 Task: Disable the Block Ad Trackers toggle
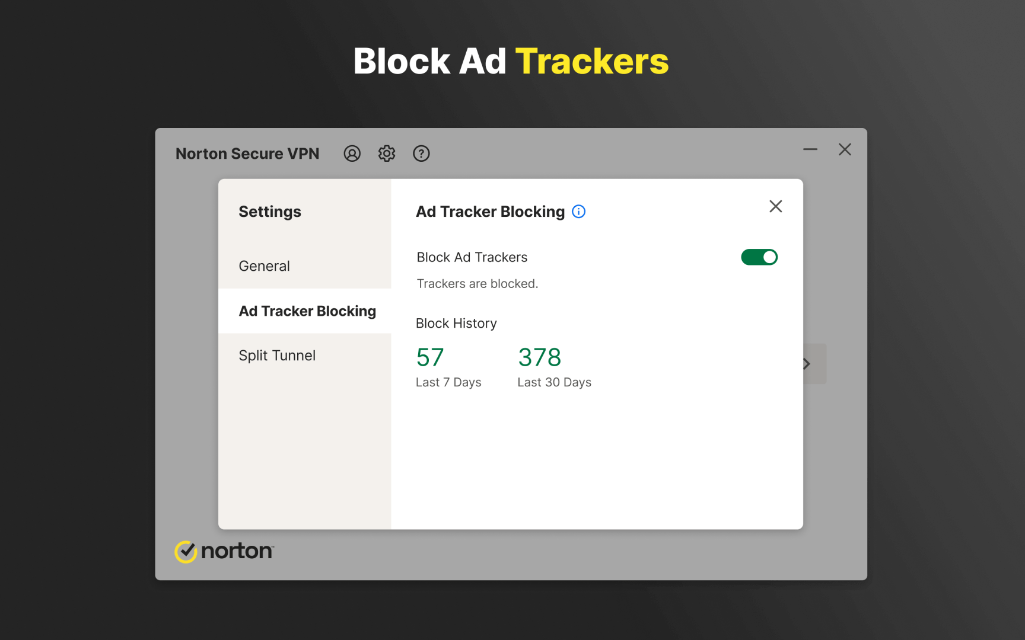(759, 257)
